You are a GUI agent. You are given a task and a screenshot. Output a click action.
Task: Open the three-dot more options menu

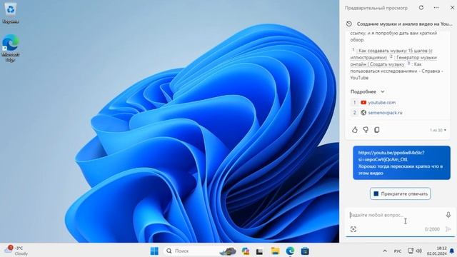click(x=436, y=8)
